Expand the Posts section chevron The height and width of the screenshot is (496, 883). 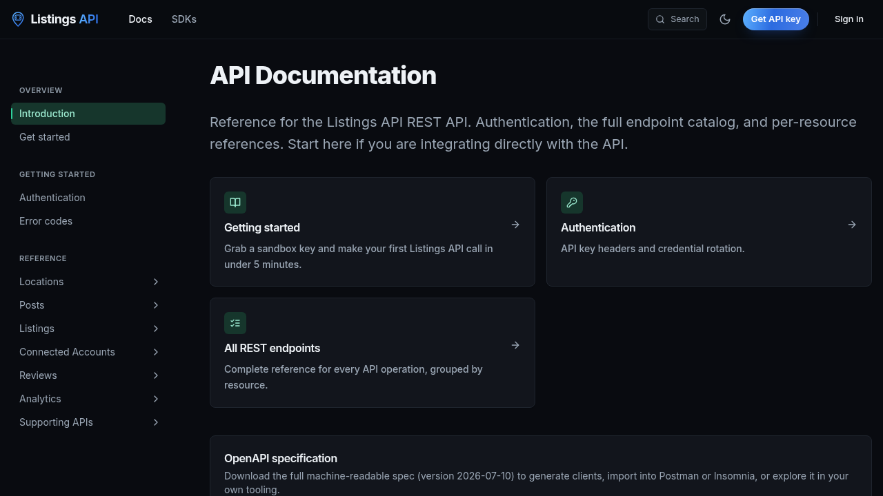156,305
